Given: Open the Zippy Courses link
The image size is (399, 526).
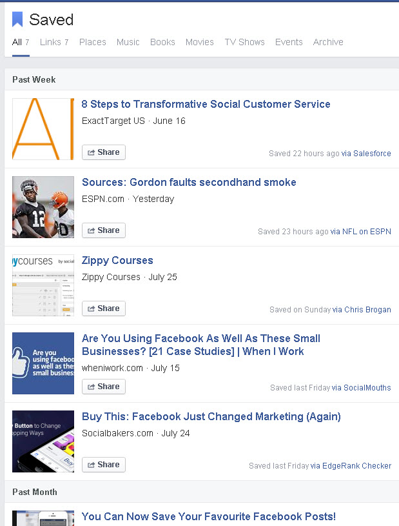Looking at the screenshot, I should 117,260.
